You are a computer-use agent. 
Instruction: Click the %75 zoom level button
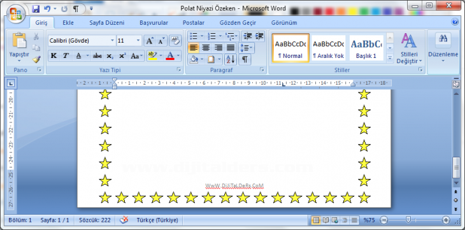click(x=369, y=220)
